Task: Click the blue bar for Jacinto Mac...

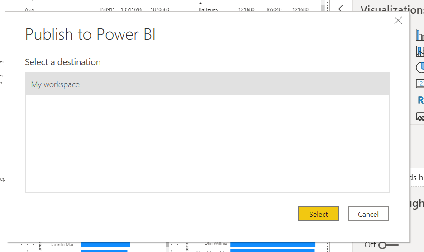Action: pyautogui.click(x=105, y=245)
